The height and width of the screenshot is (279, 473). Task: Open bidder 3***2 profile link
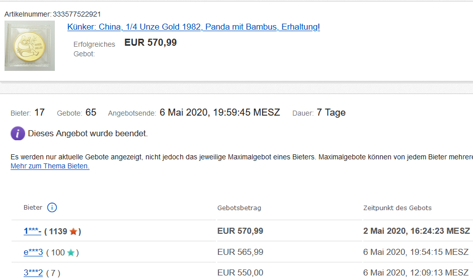tap(33, 273)
